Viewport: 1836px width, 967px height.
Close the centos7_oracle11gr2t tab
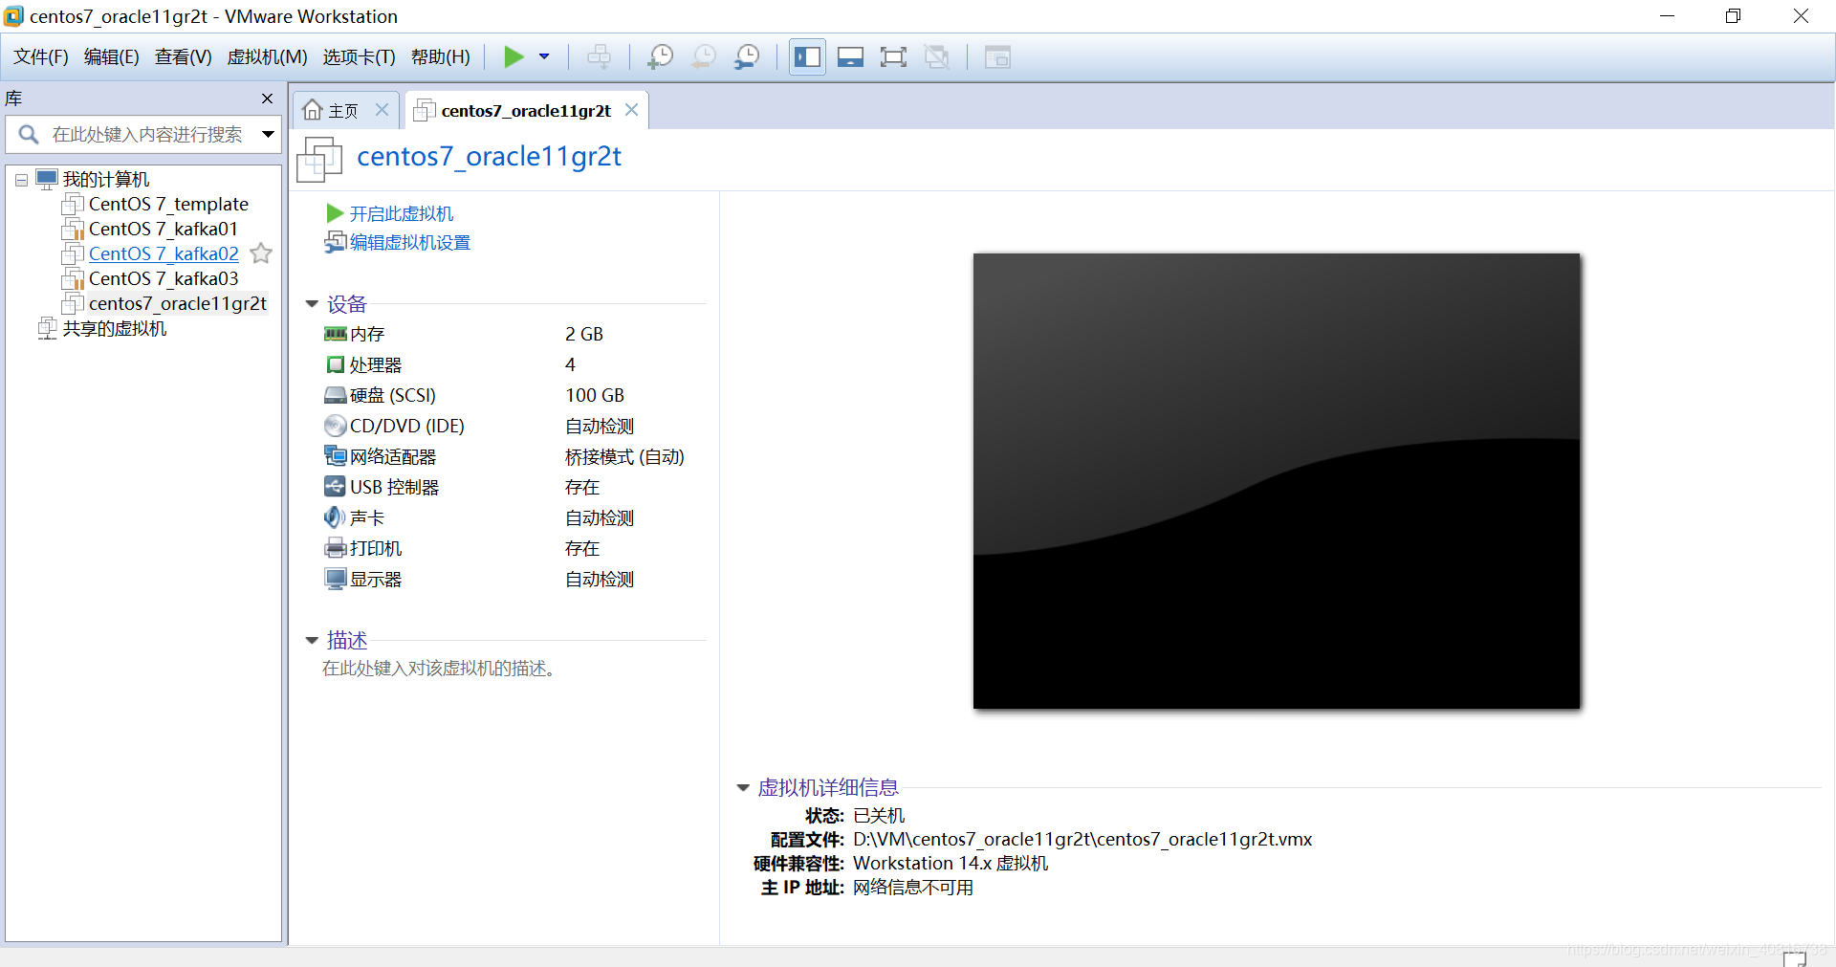[631, 110]
